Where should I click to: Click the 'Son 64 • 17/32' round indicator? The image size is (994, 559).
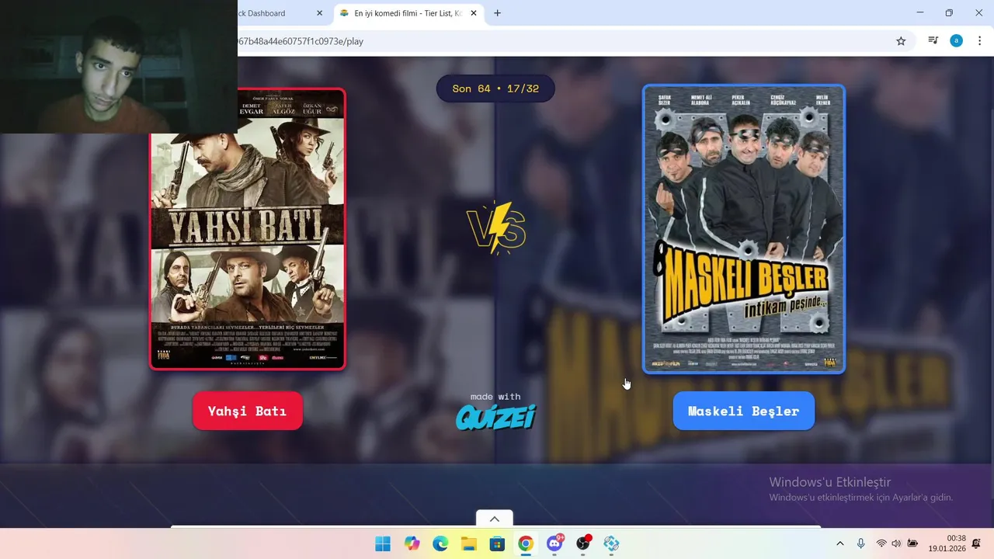pos(495,89)
